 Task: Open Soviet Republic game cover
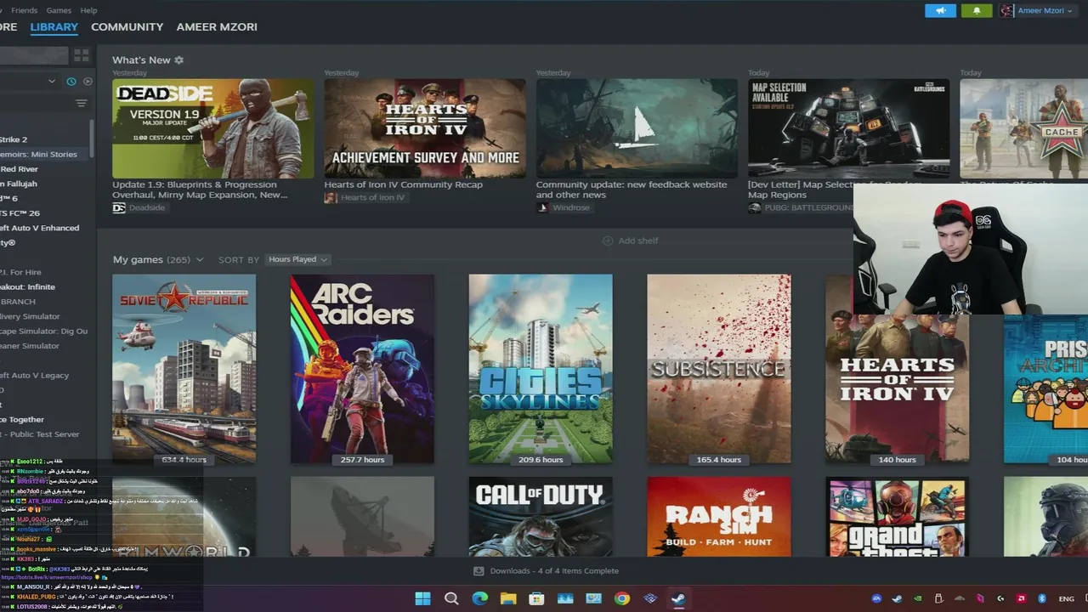pyautogui.click(x=184, y=369)
